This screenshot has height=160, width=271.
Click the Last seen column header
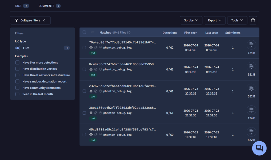tap(211, 32)
